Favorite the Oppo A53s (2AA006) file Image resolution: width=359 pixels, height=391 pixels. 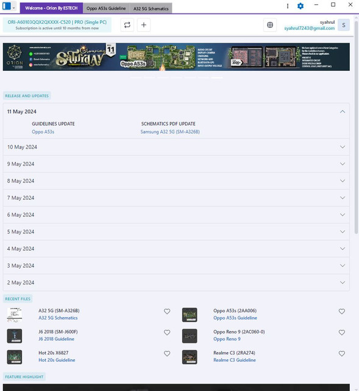point(342,311)
